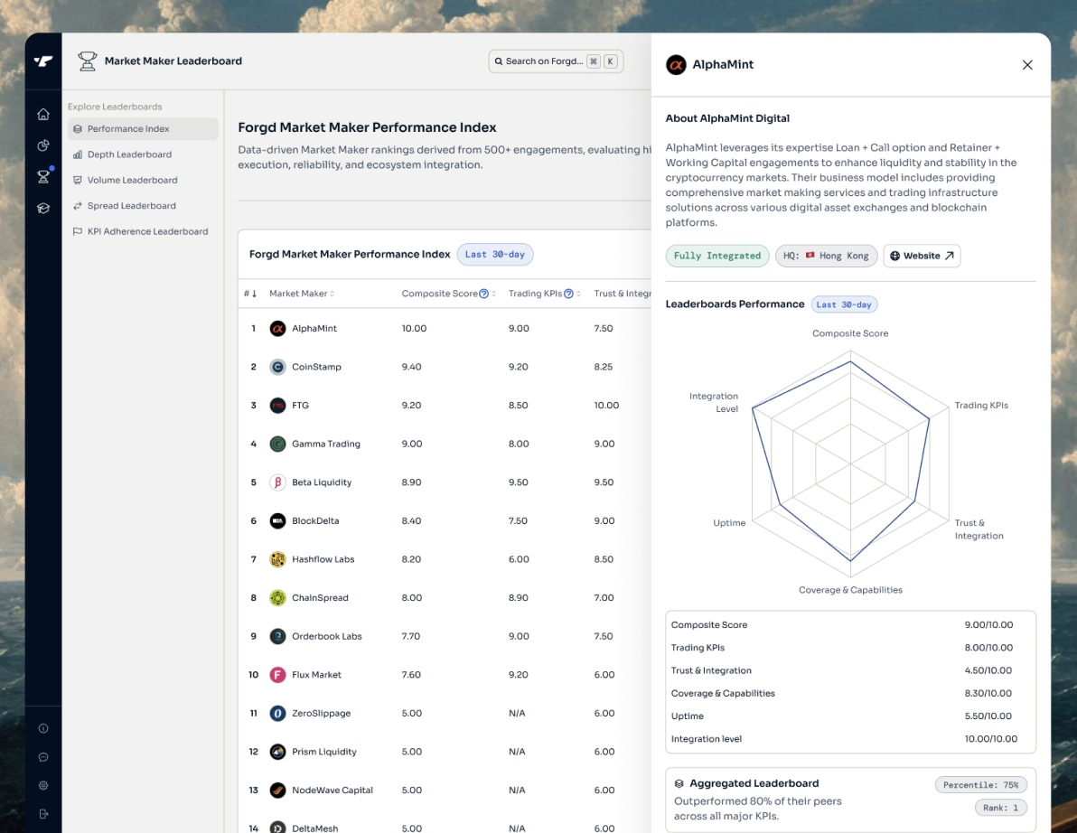1077x833 pixels.
Task: Click the Beta Liquidity logo
Action: pyautogui.click(x=277, y=482)
